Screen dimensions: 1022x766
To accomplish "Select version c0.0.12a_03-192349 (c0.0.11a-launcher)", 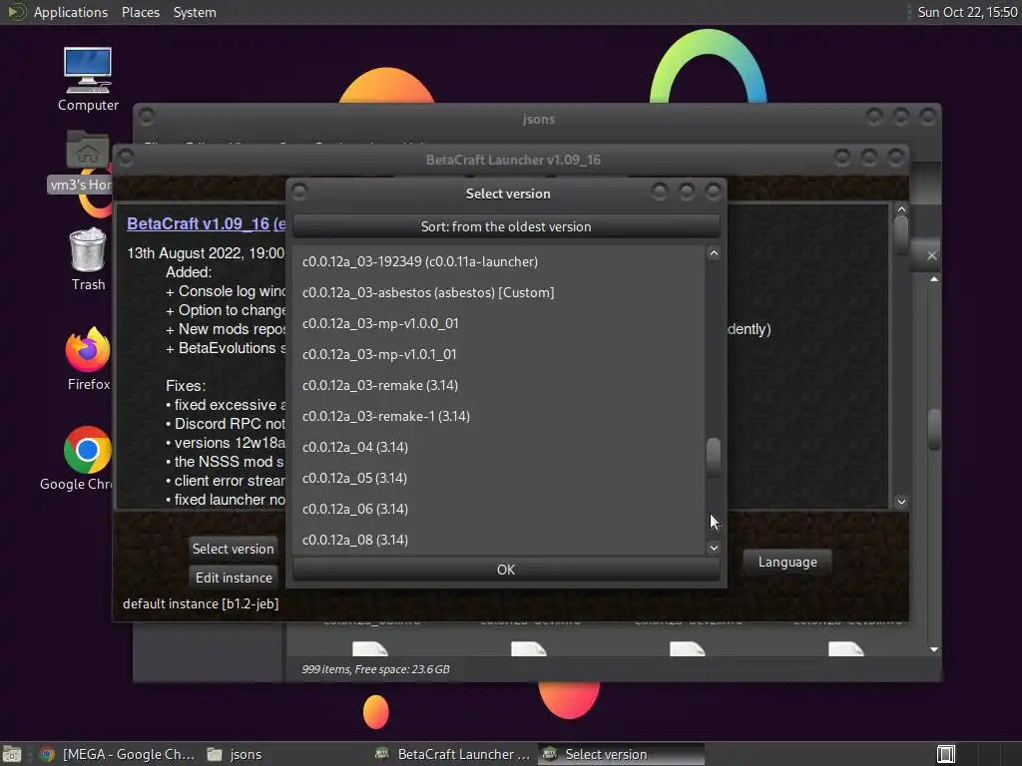I will pos(499,262).
